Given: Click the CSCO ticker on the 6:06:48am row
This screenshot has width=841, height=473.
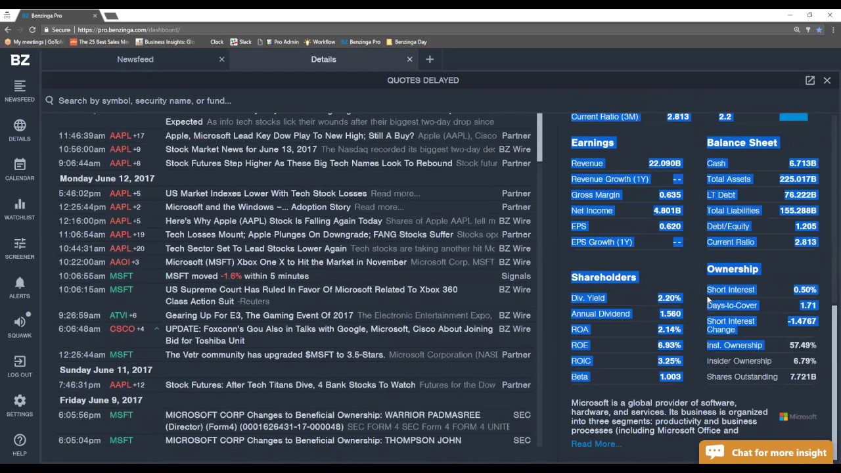Looking at the screenshot, I should pos(122,329).
